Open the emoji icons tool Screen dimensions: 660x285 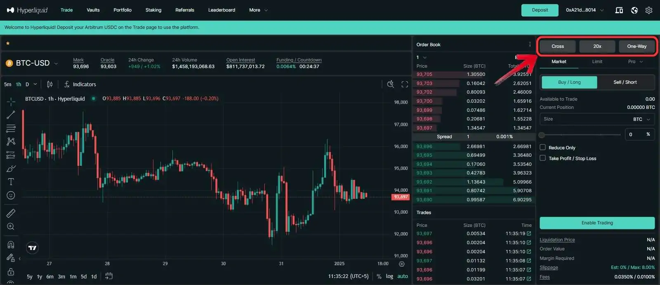[11, 195]
